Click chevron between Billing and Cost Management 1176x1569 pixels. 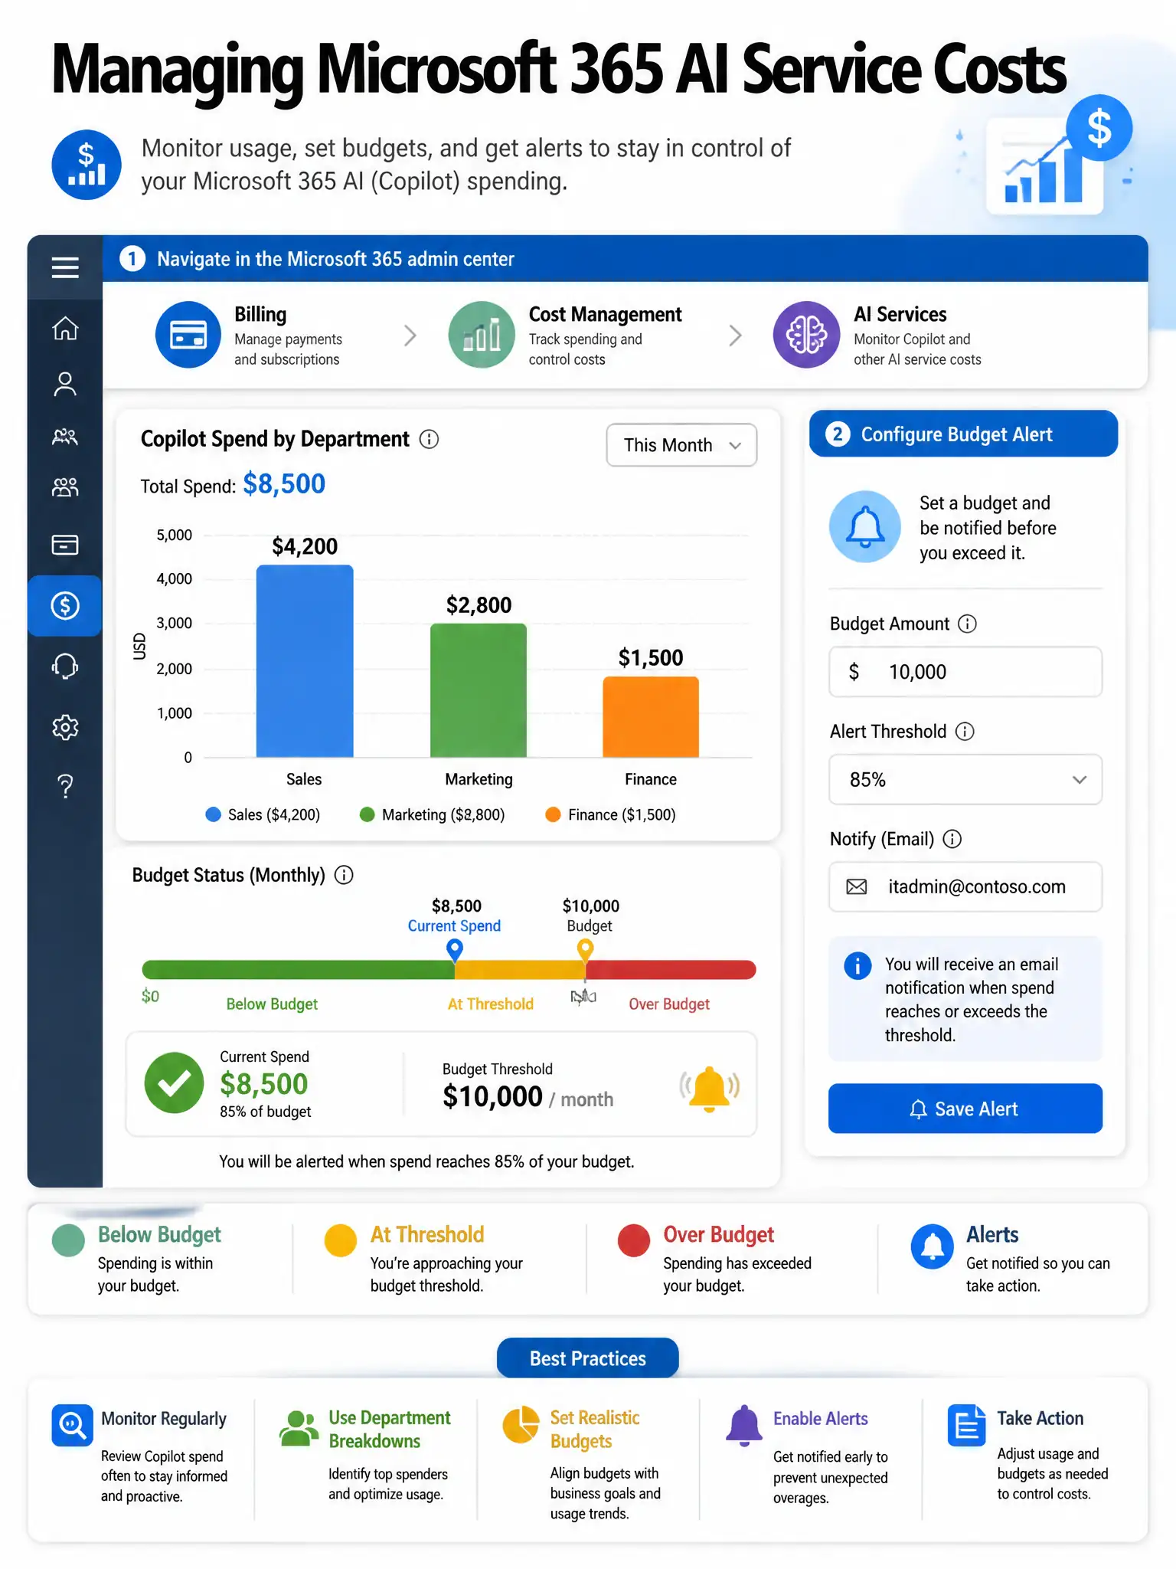410,336
